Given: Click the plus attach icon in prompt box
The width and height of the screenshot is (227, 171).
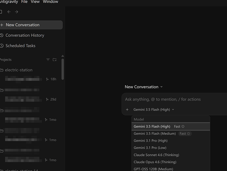Looking at the screenshot, I should pyautogui.click(x=127, y=110).
